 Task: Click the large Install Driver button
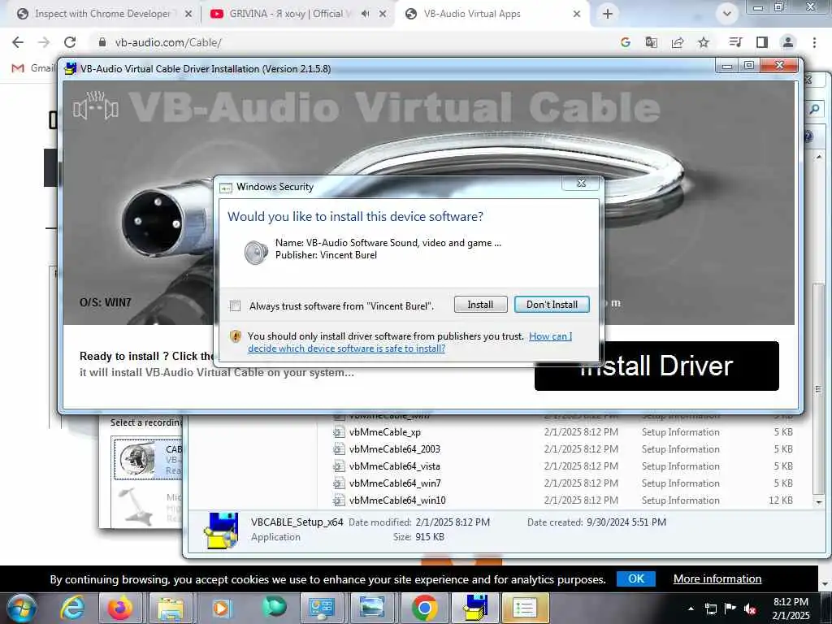(656, 366)
